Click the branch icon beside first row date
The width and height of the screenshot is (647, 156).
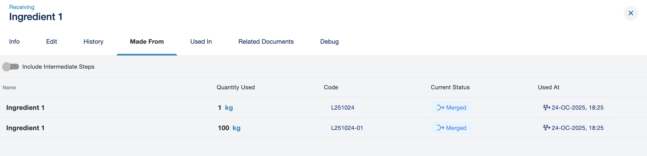coord(546,107)
